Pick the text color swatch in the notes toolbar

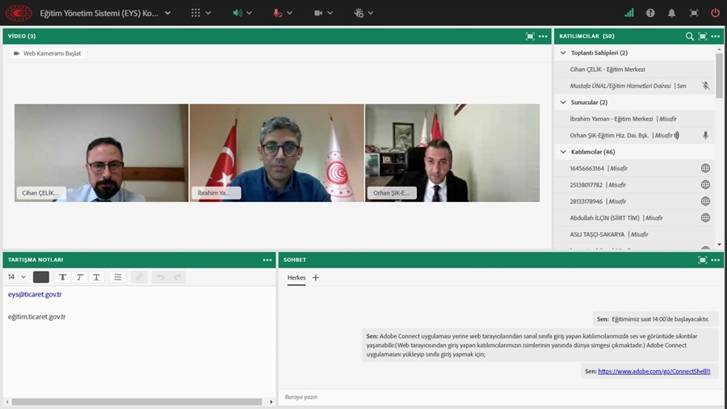(x=40, y=277)
